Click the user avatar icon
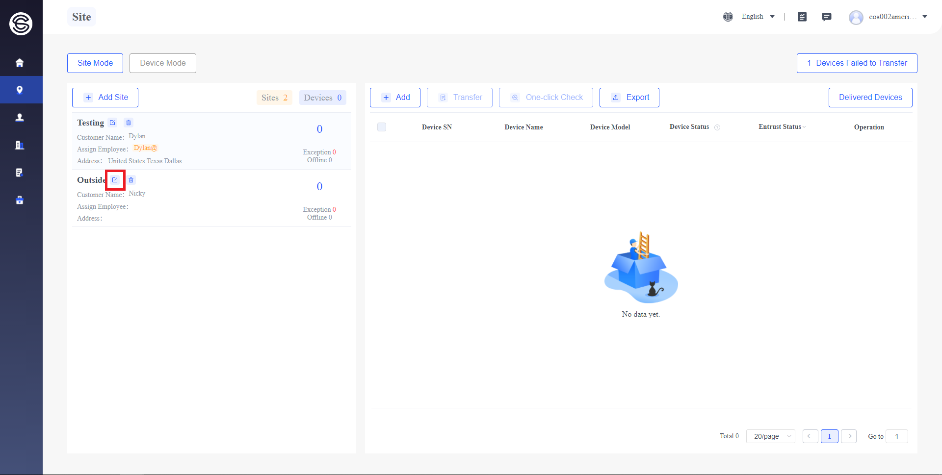The image size is (942, 475). click(856, 17)
